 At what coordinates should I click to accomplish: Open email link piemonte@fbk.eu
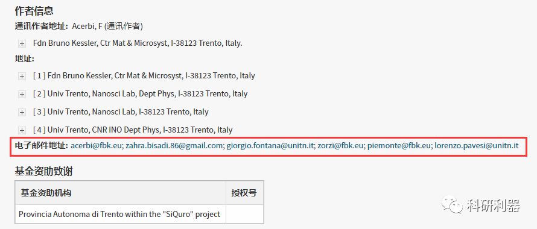pos(399,146)
